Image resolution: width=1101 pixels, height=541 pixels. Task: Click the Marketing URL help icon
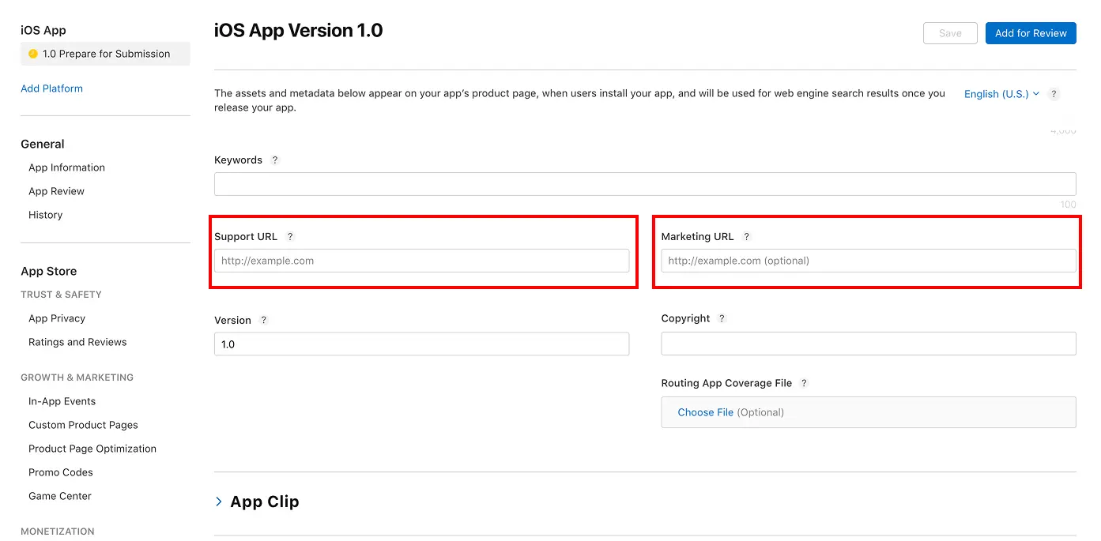[x=746, y=236]
